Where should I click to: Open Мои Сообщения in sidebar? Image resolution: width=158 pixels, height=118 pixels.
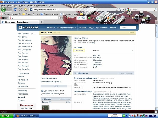[24, 50]
